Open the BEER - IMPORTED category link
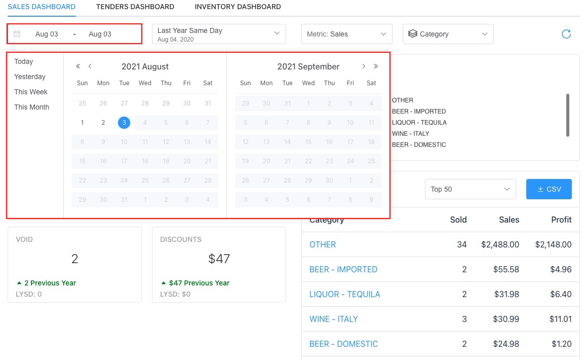 (343, 269)
